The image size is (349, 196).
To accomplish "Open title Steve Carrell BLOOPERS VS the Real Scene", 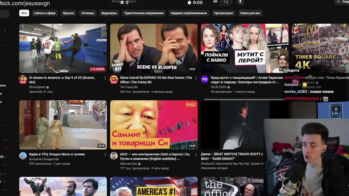I will [x=156, y=80].
